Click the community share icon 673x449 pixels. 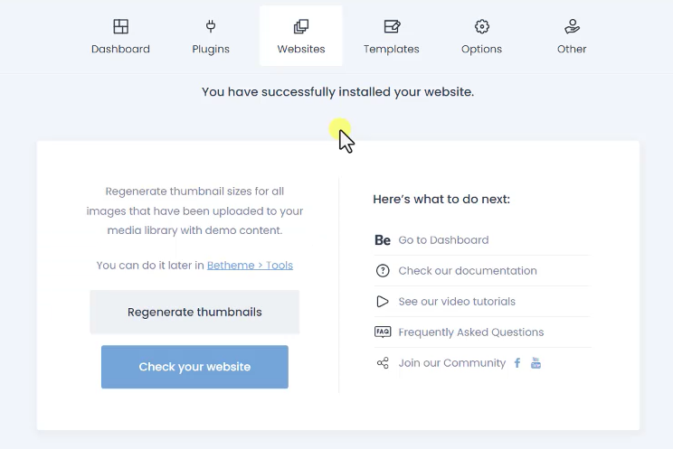(x=383, y=363)
